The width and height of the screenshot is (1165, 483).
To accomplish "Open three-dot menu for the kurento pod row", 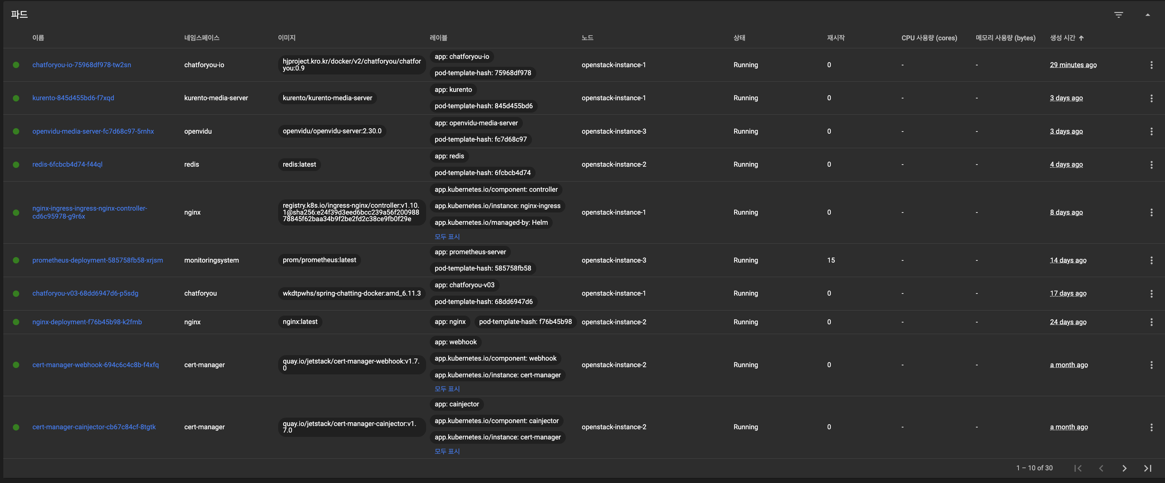I will tap(1151, 98).
